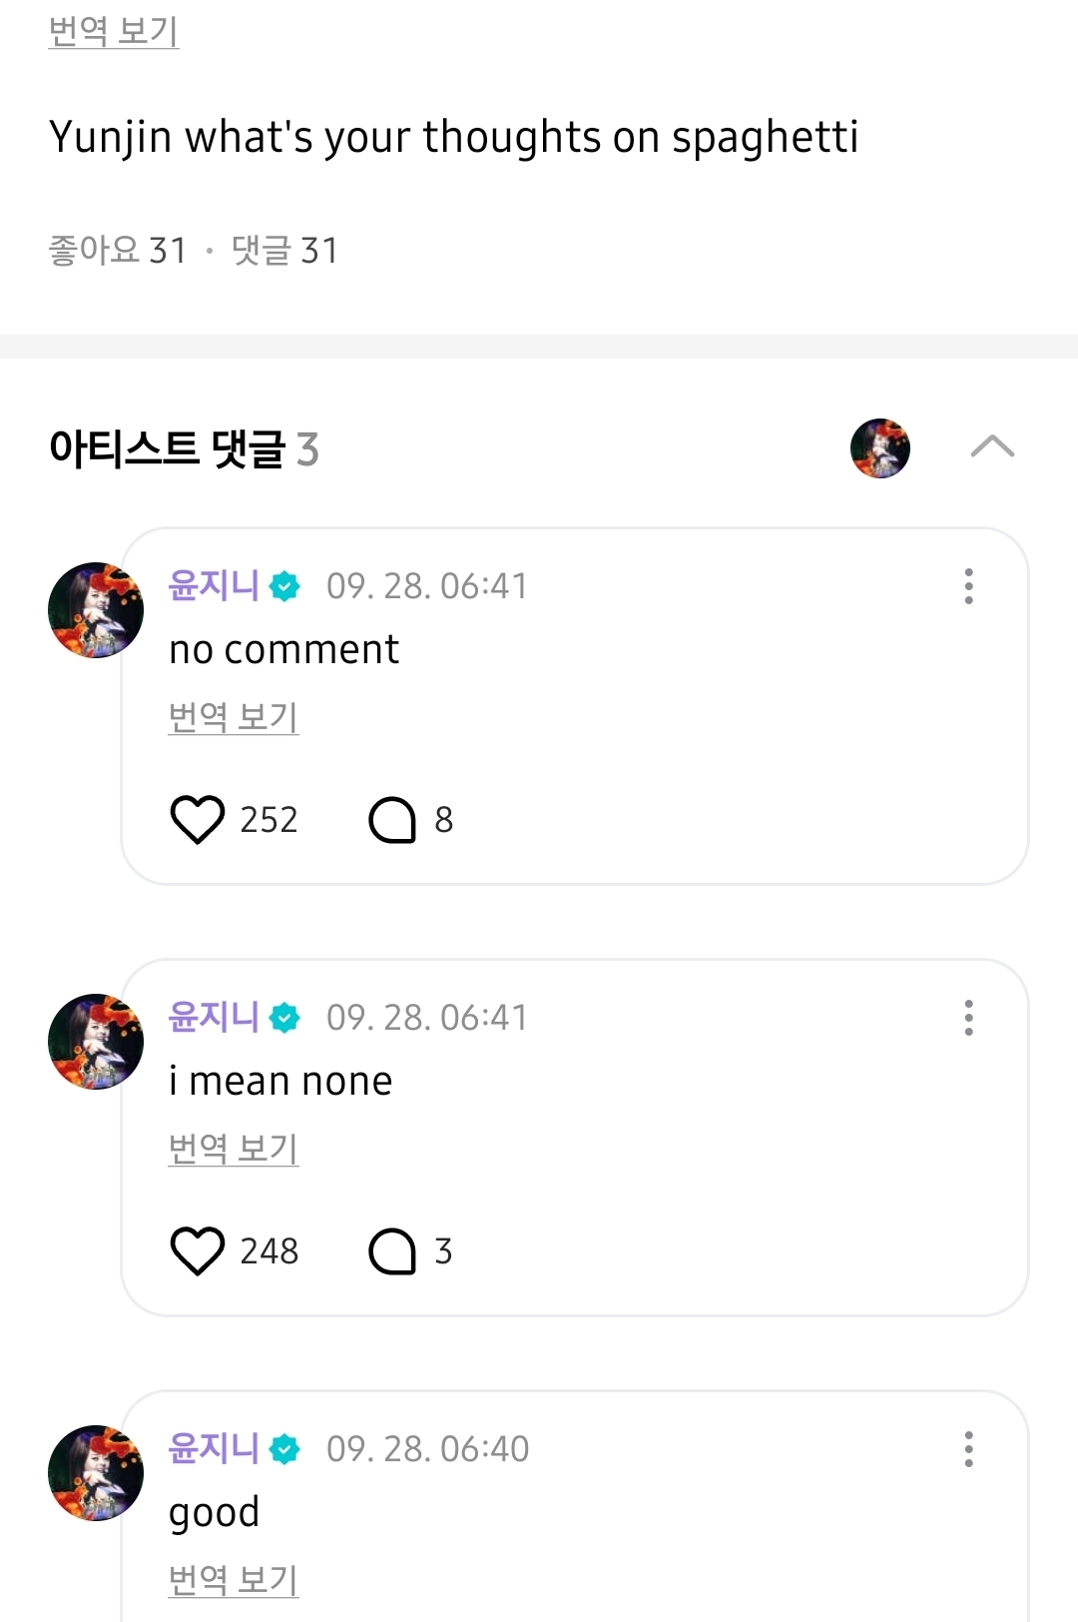Open options menu for 'no comment' comment
This screenshot has height=1622, width=1078.
coord(968,586)
